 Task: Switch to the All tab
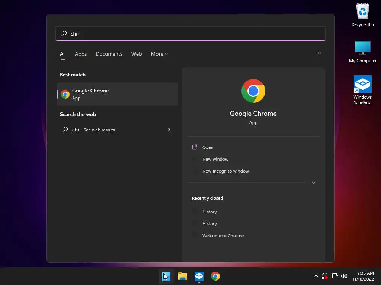tap(63, 54)
